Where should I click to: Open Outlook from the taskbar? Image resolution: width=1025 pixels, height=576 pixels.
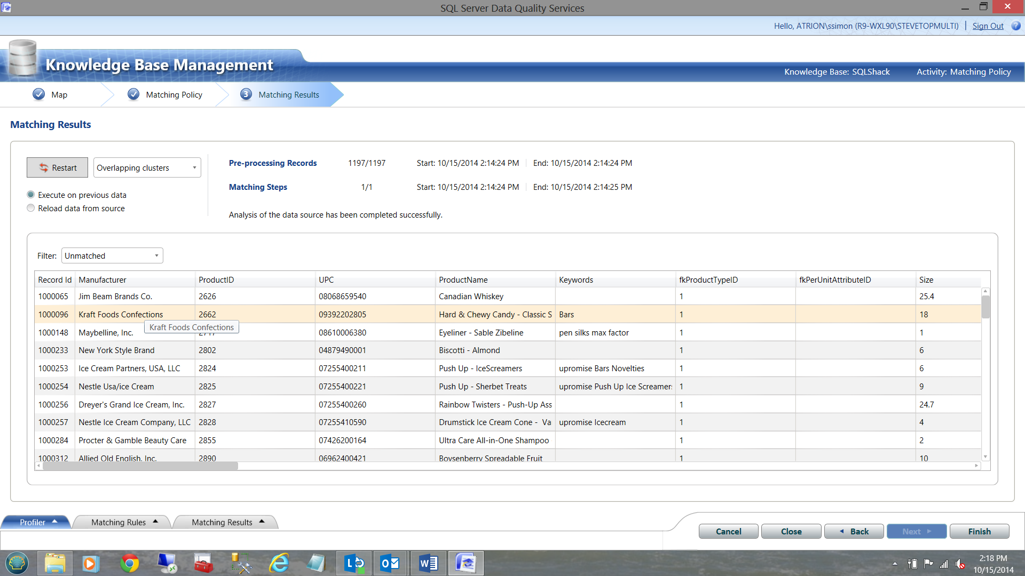pyautogui.click(x=390, y=563)
